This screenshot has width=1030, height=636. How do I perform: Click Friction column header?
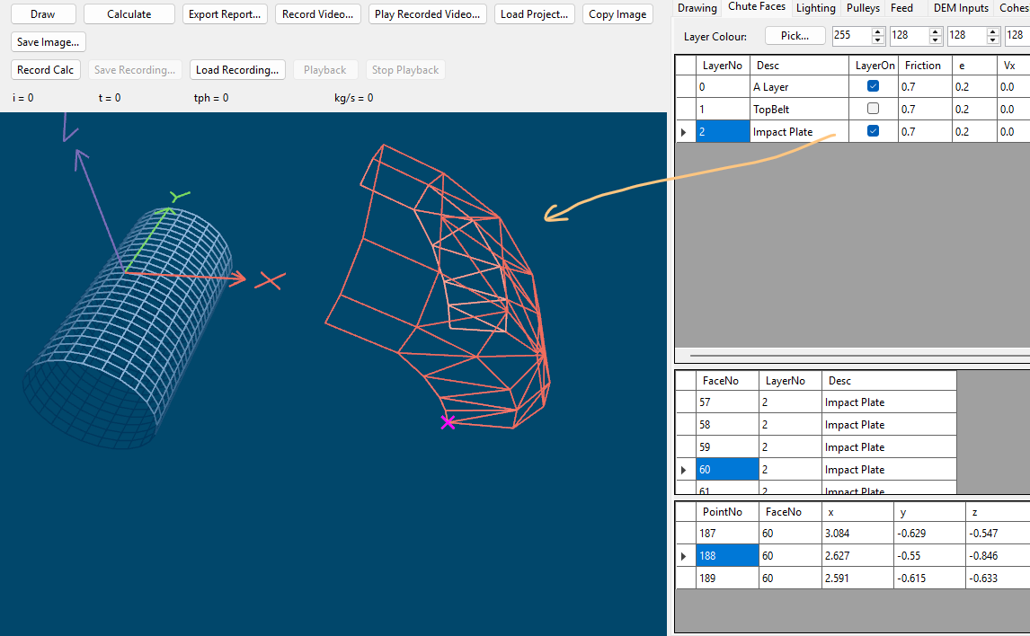coord(925,65)
